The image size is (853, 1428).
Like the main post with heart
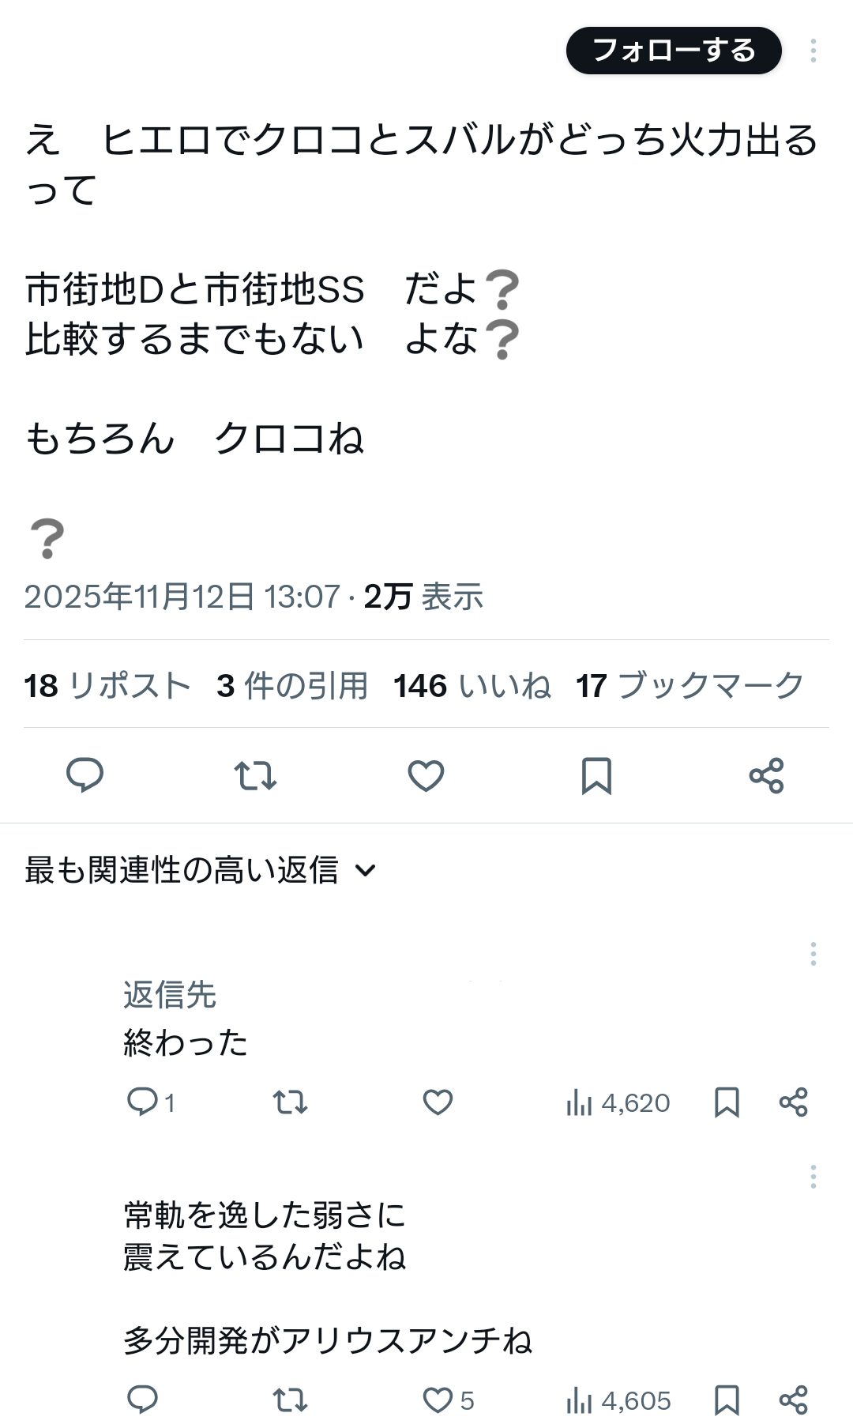[x=426, y=775]
